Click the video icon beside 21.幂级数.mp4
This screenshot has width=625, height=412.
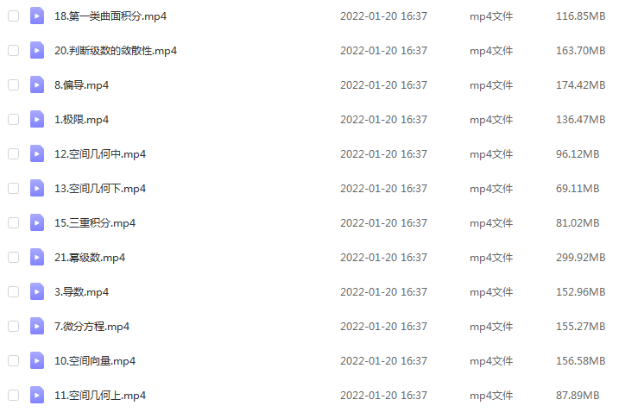click(x=37, y=257)
